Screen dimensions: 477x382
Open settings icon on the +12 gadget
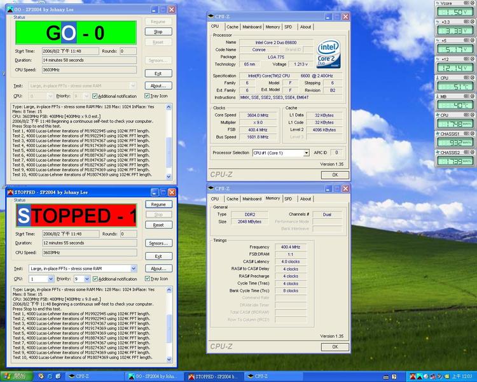466,59
